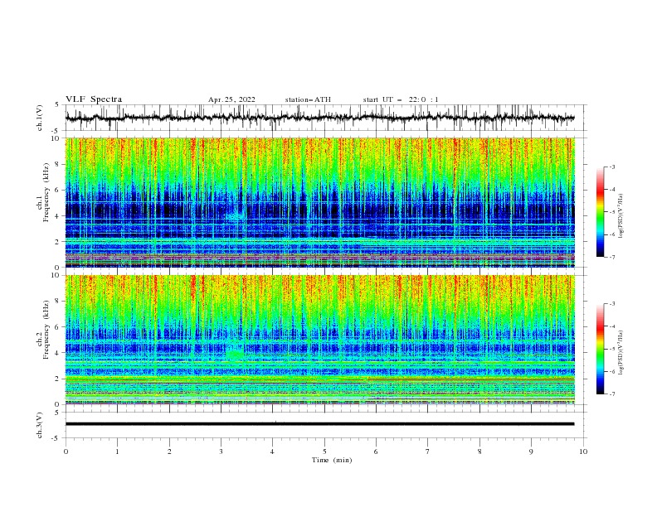Image resolution: width=657 pixels, height=507 pixels.
Task: Click the time axis tick label "9"
Action: pyautogui.click(x=531, y=451)
